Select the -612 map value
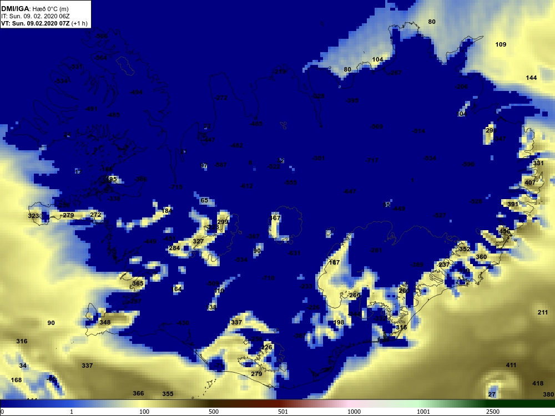 246,186
